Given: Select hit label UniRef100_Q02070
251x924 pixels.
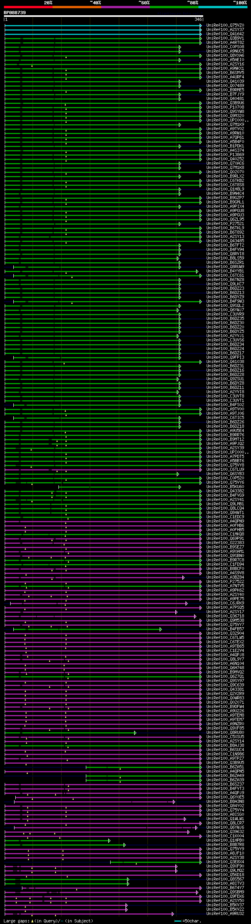Looking at the screenshot, I should click(x=225, y=172).
